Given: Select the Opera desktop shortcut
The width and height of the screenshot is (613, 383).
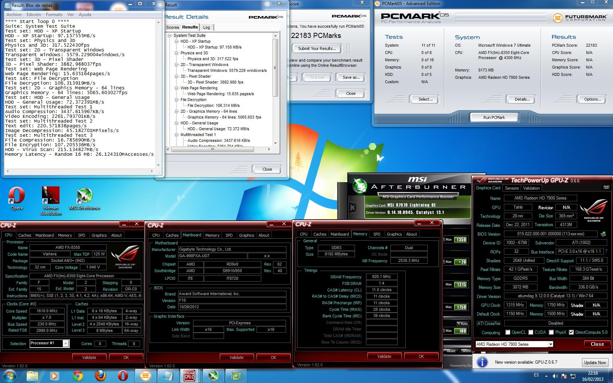Looking at the screenshot, I should click(x=16, y=199).
